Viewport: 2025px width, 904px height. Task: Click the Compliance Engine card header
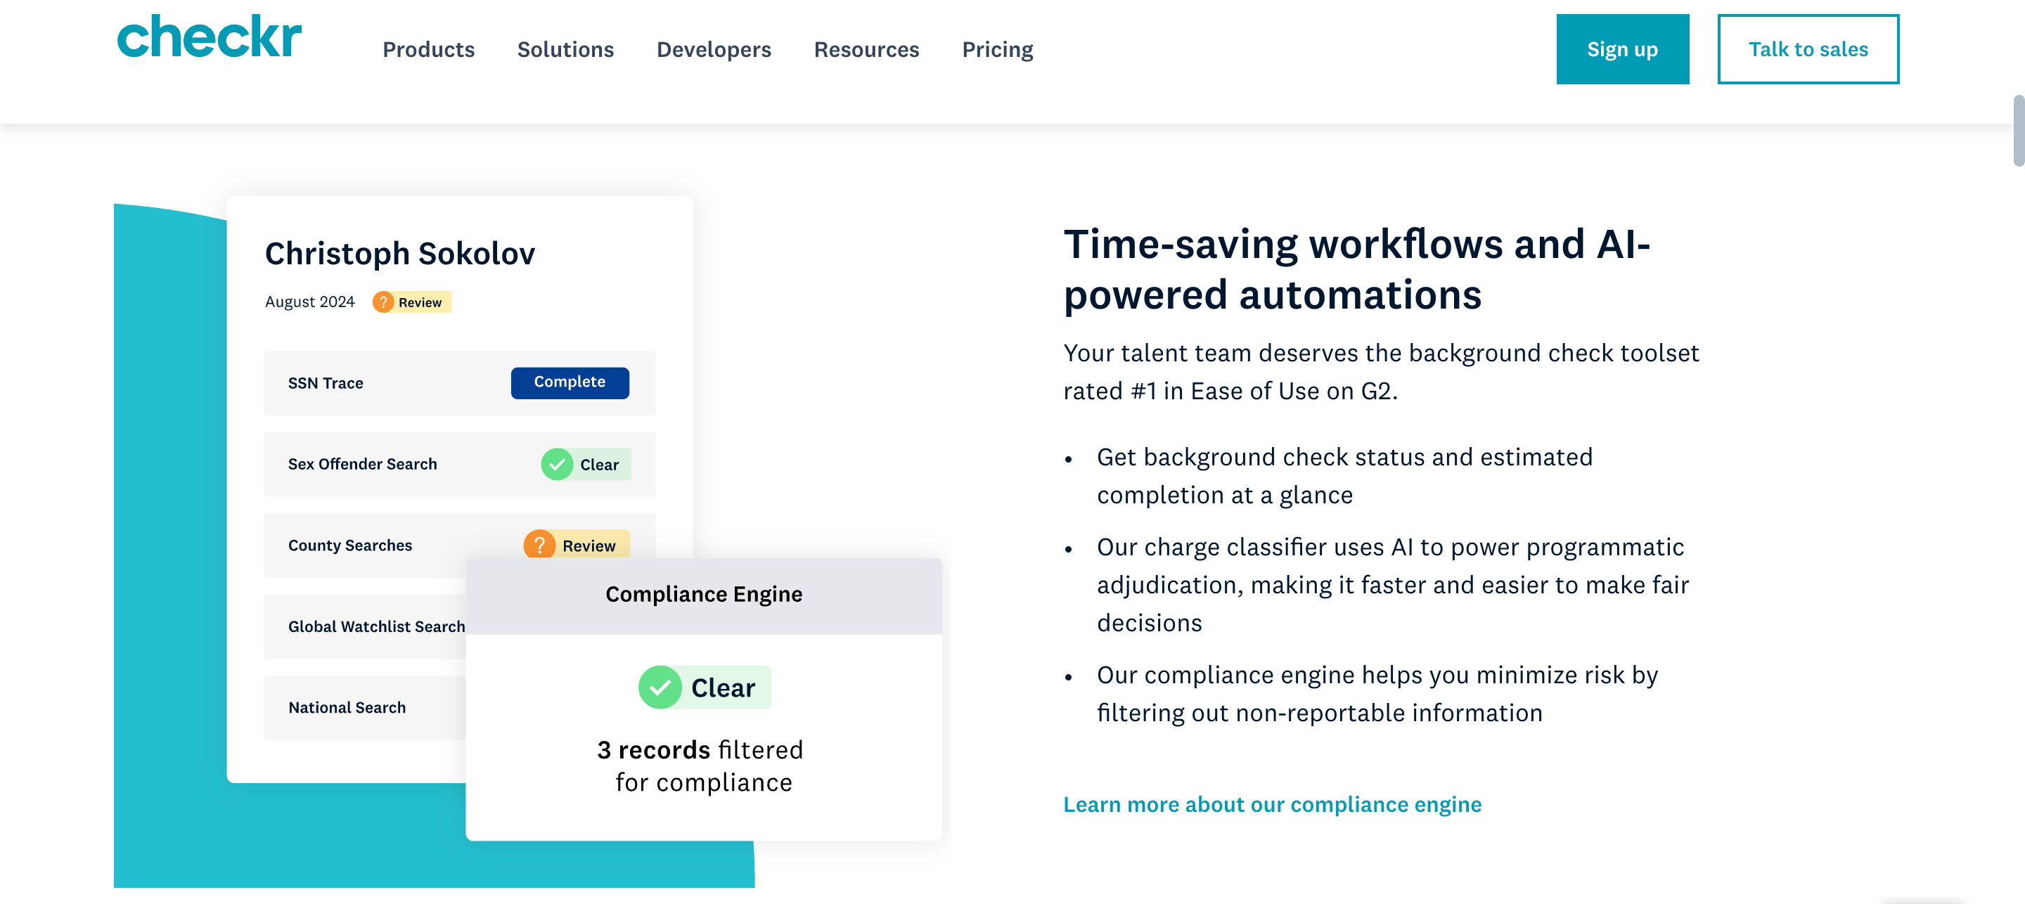tap(704, 594)
